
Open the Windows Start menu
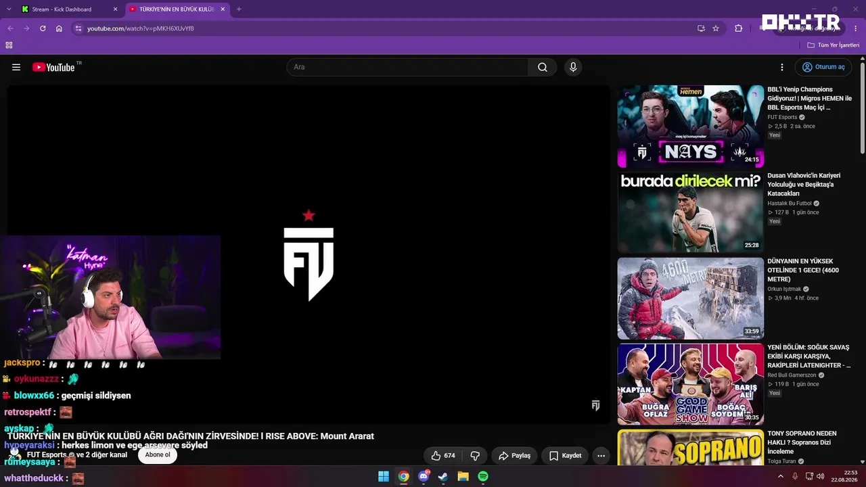pyautogui.click(x=384, y=476)
